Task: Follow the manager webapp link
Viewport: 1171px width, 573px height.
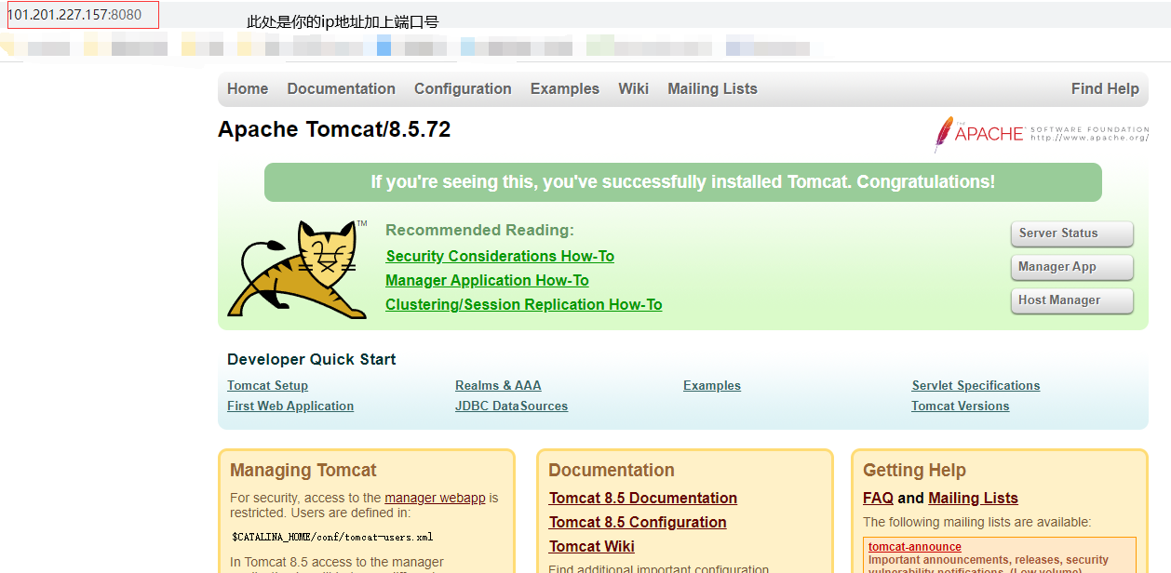Action: 435,499
